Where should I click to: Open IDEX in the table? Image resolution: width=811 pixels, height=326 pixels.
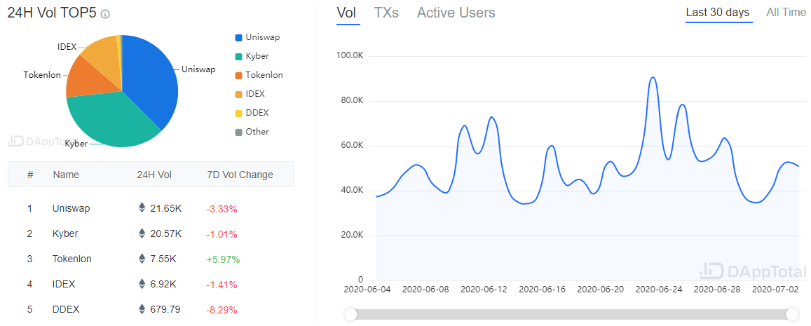pos(64,285)
